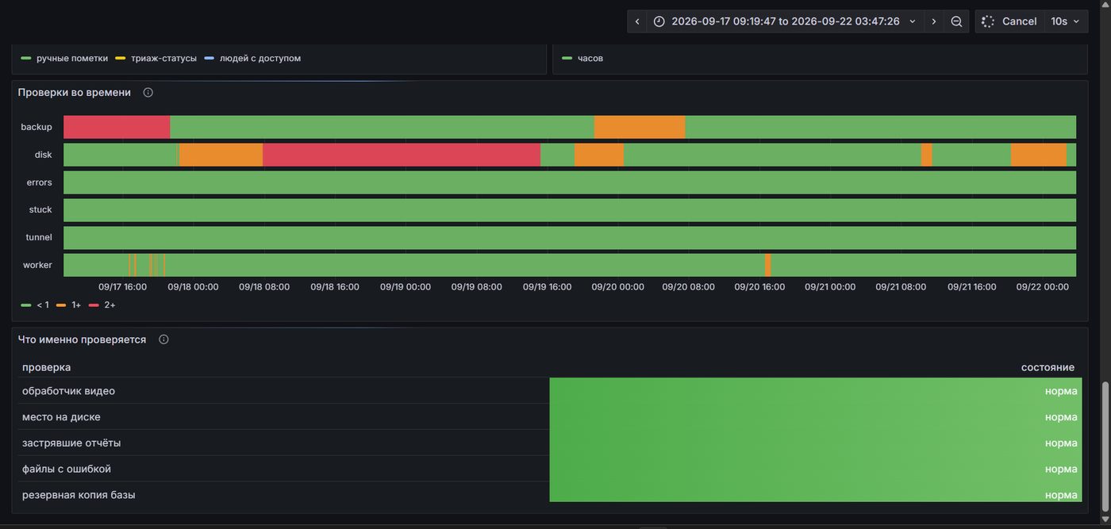Click red segment at start of backup row

pyautogui.click(x=117, y=127)
